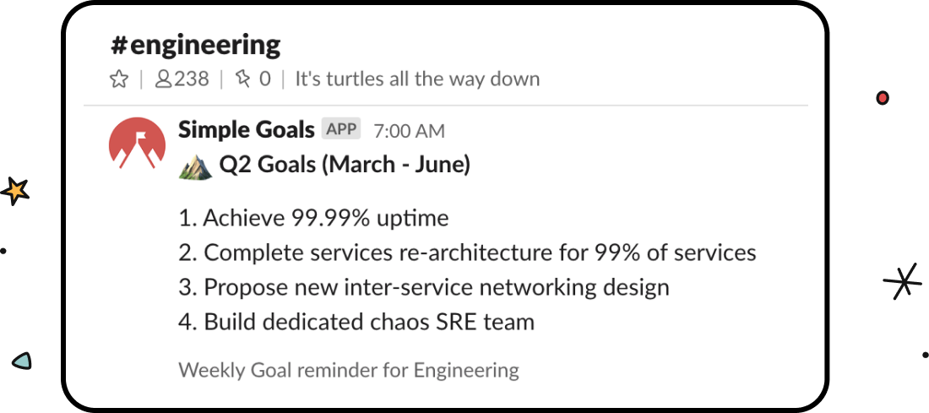Click the red dot decoration
929x413 pixels.
pyautogui.click(x=883, y=98)
